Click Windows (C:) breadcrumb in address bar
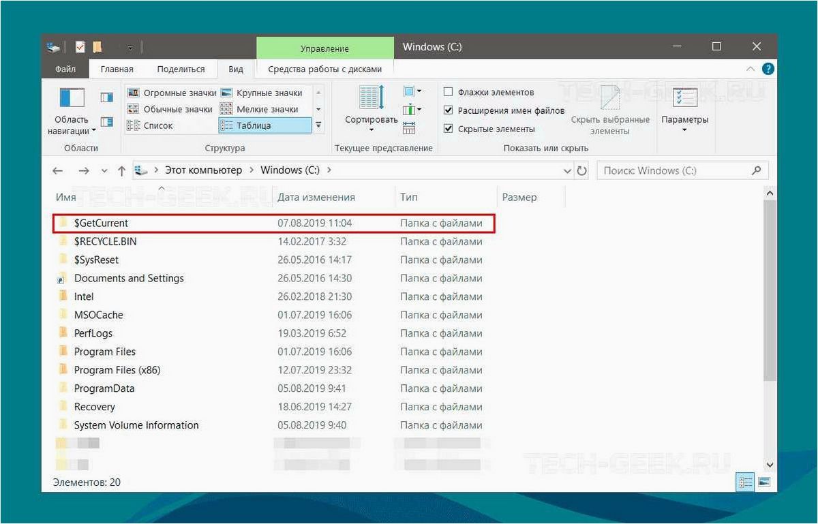This screenshot has height=524, width=818. [292, 170]
